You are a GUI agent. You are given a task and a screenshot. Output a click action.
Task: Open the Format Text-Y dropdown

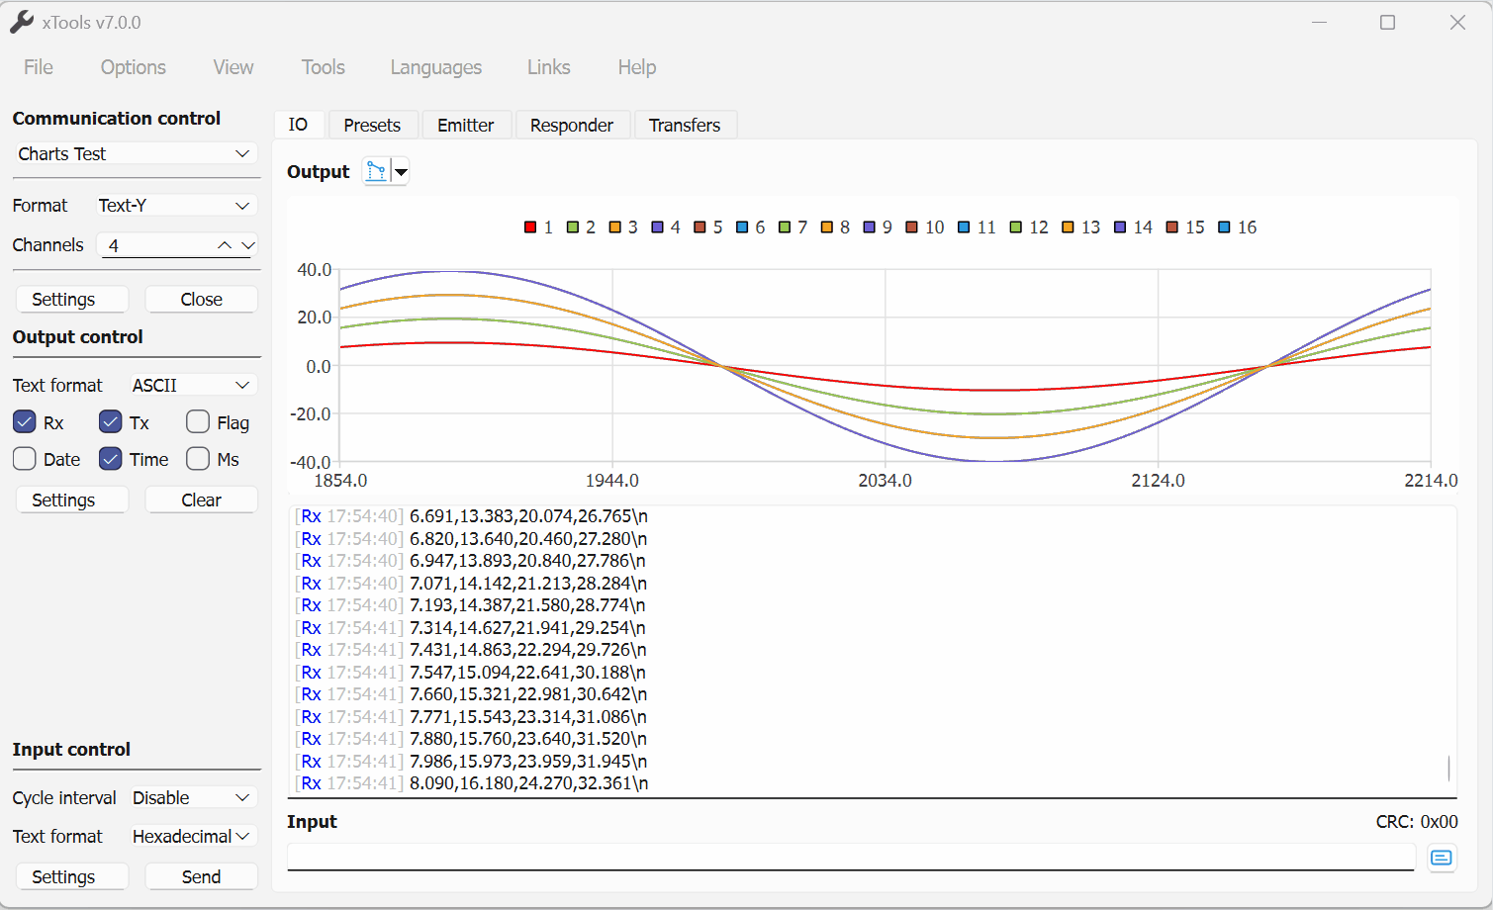(x=175, y=205)
